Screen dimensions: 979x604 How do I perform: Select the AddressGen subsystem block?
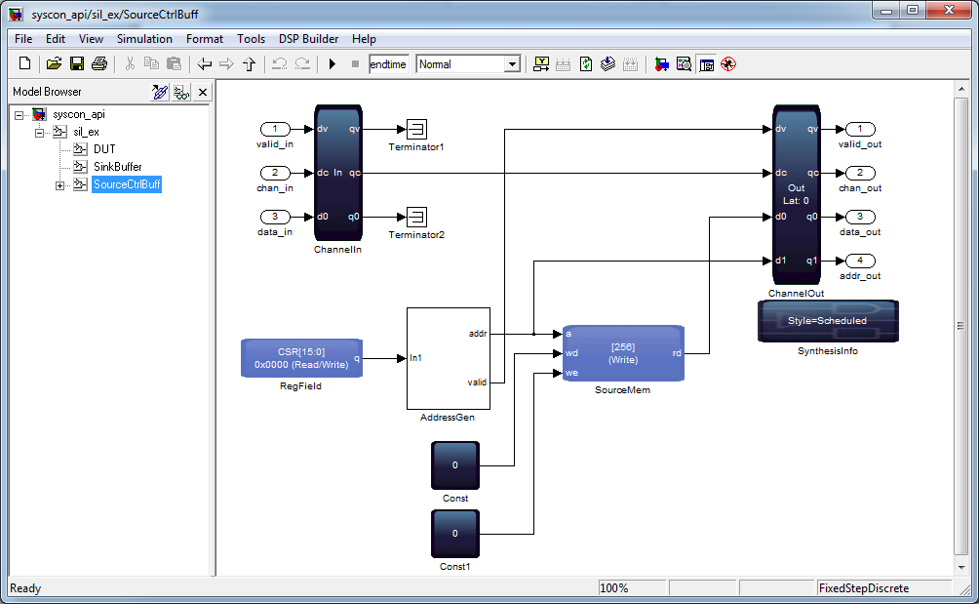(x=448, y=358)
